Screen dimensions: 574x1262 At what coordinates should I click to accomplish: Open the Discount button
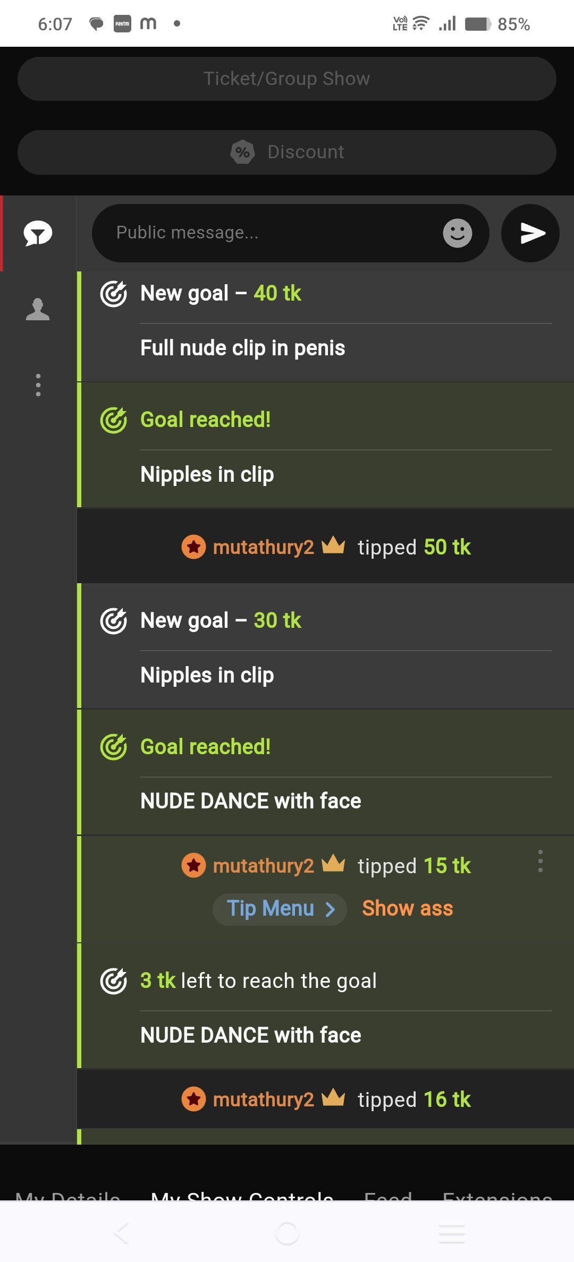point(287,152)
